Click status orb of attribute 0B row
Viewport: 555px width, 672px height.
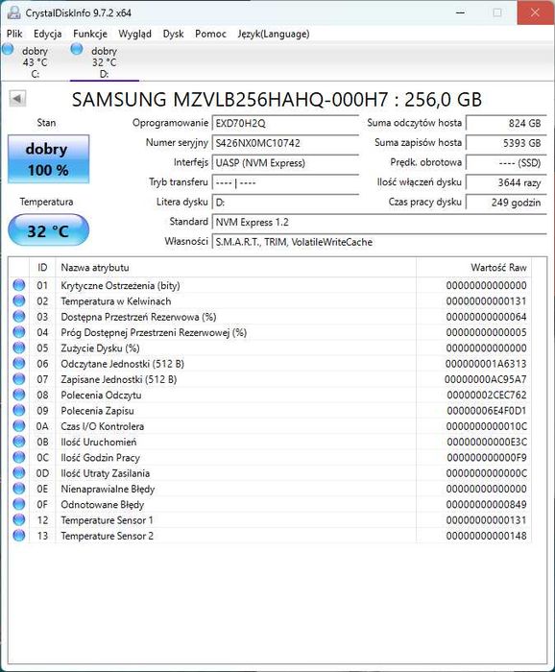[x=19, y=442]
